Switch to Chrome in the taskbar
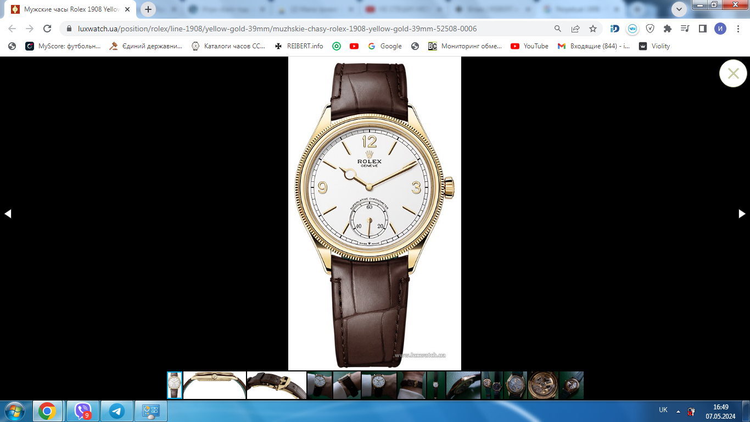The height and width of the screenshot is (422, 750). point(47,411)
